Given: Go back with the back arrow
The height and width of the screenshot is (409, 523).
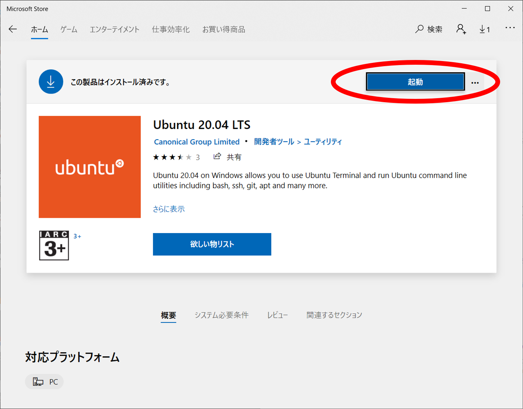Looking at the screenshot, I should [x=13, y=29].
